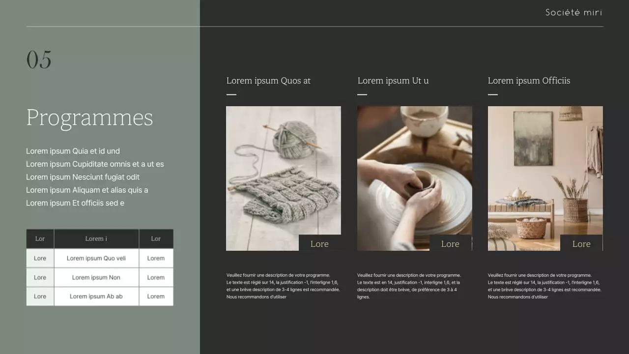Click table cell Lorem ipsum Non
Screen dimensions: 629x354
pyautogui.click(x=96, y=277)
